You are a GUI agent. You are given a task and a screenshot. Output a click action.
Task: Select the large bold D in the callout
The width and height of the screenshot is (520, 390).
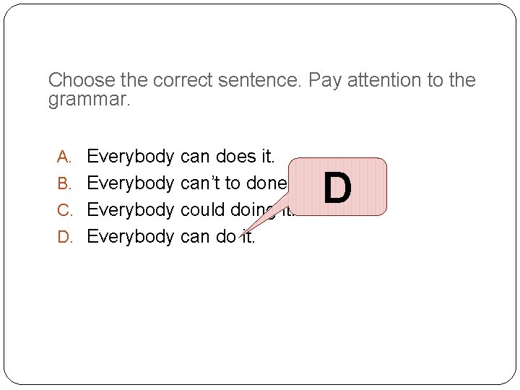(337, 188)
